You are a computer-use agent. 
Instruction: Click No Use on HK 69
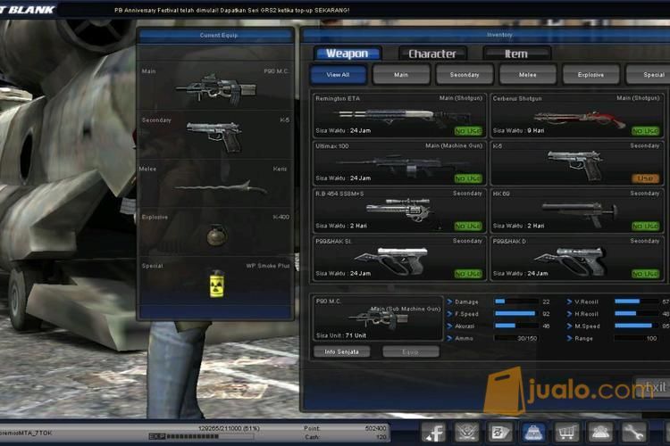[646, 227]
